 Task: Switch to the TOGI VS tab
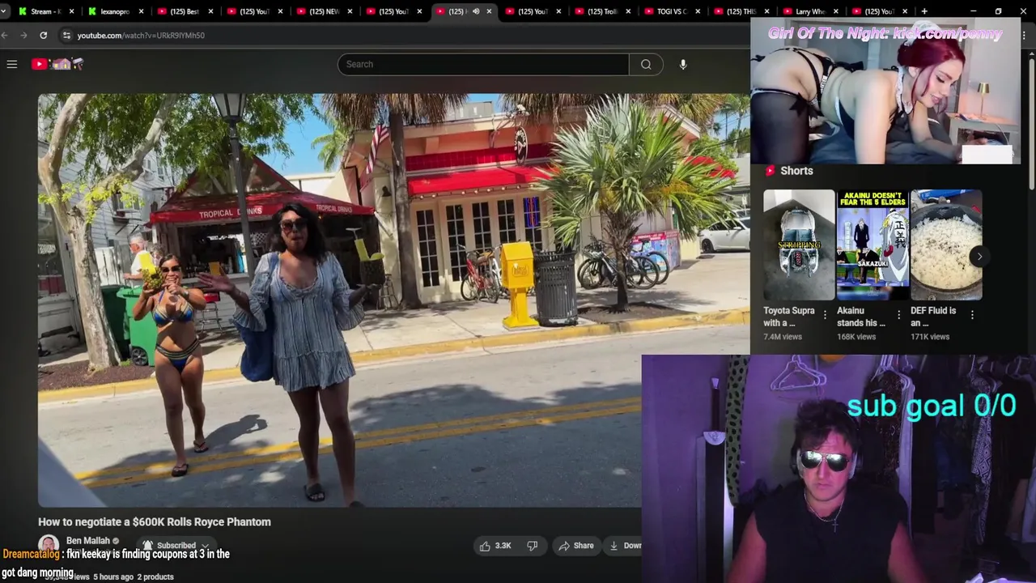pos(672,11)
